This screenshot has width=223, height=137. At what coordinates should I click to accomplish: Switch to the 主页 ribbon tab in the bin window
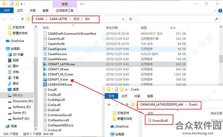(20, 10)
